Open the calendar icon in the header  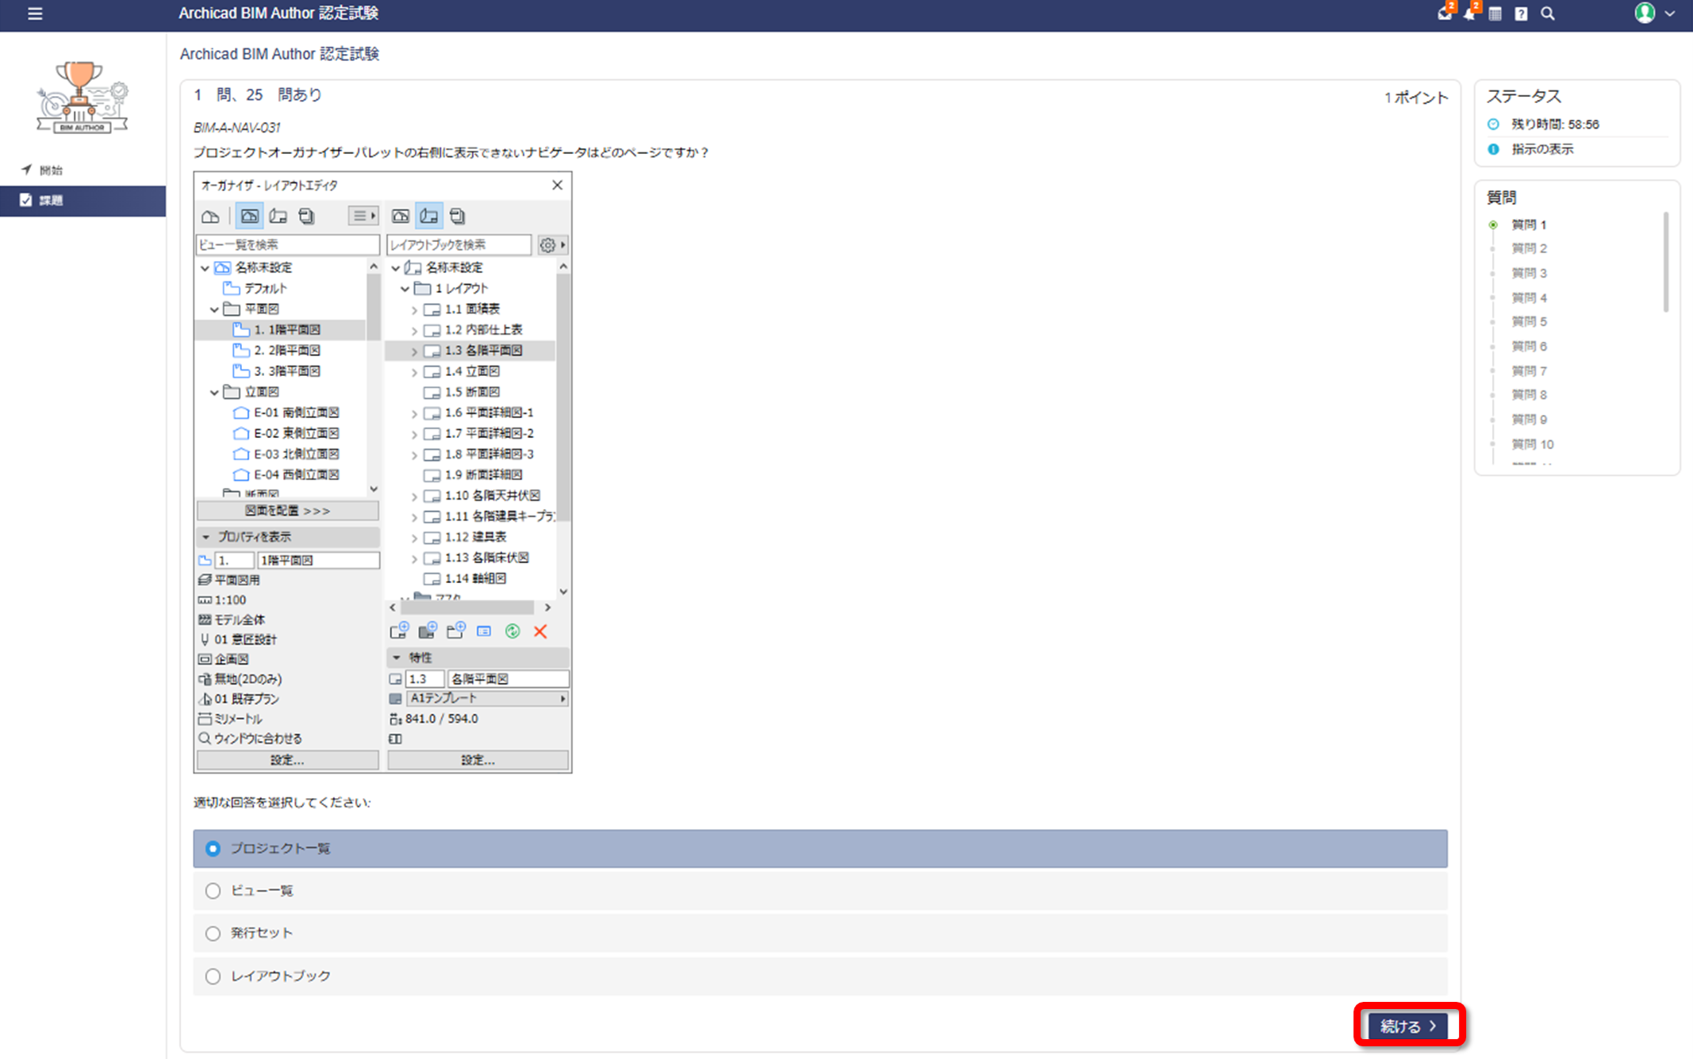point(1495,14)
